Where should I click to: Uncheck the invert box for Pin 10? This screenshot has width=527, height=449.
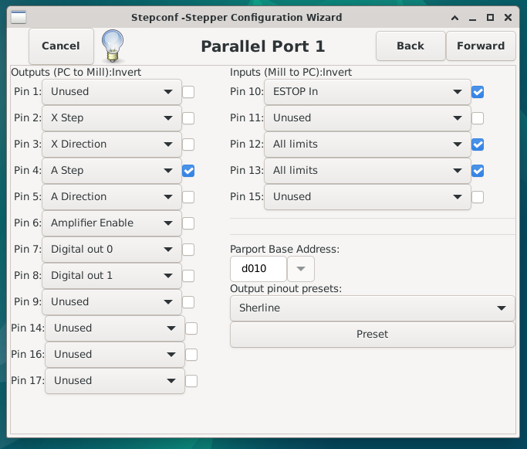478,92
